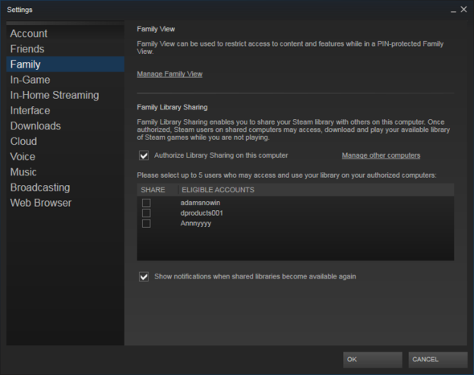The width and height of the screenshot is (474, 375).
Task: Click the Manage Family View link
Action: tap(170, 74)
